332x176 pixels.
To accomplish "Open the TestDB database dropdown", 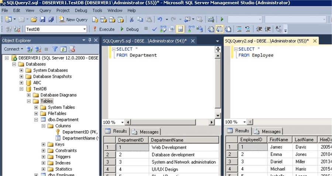I will (x=84, y=29).
